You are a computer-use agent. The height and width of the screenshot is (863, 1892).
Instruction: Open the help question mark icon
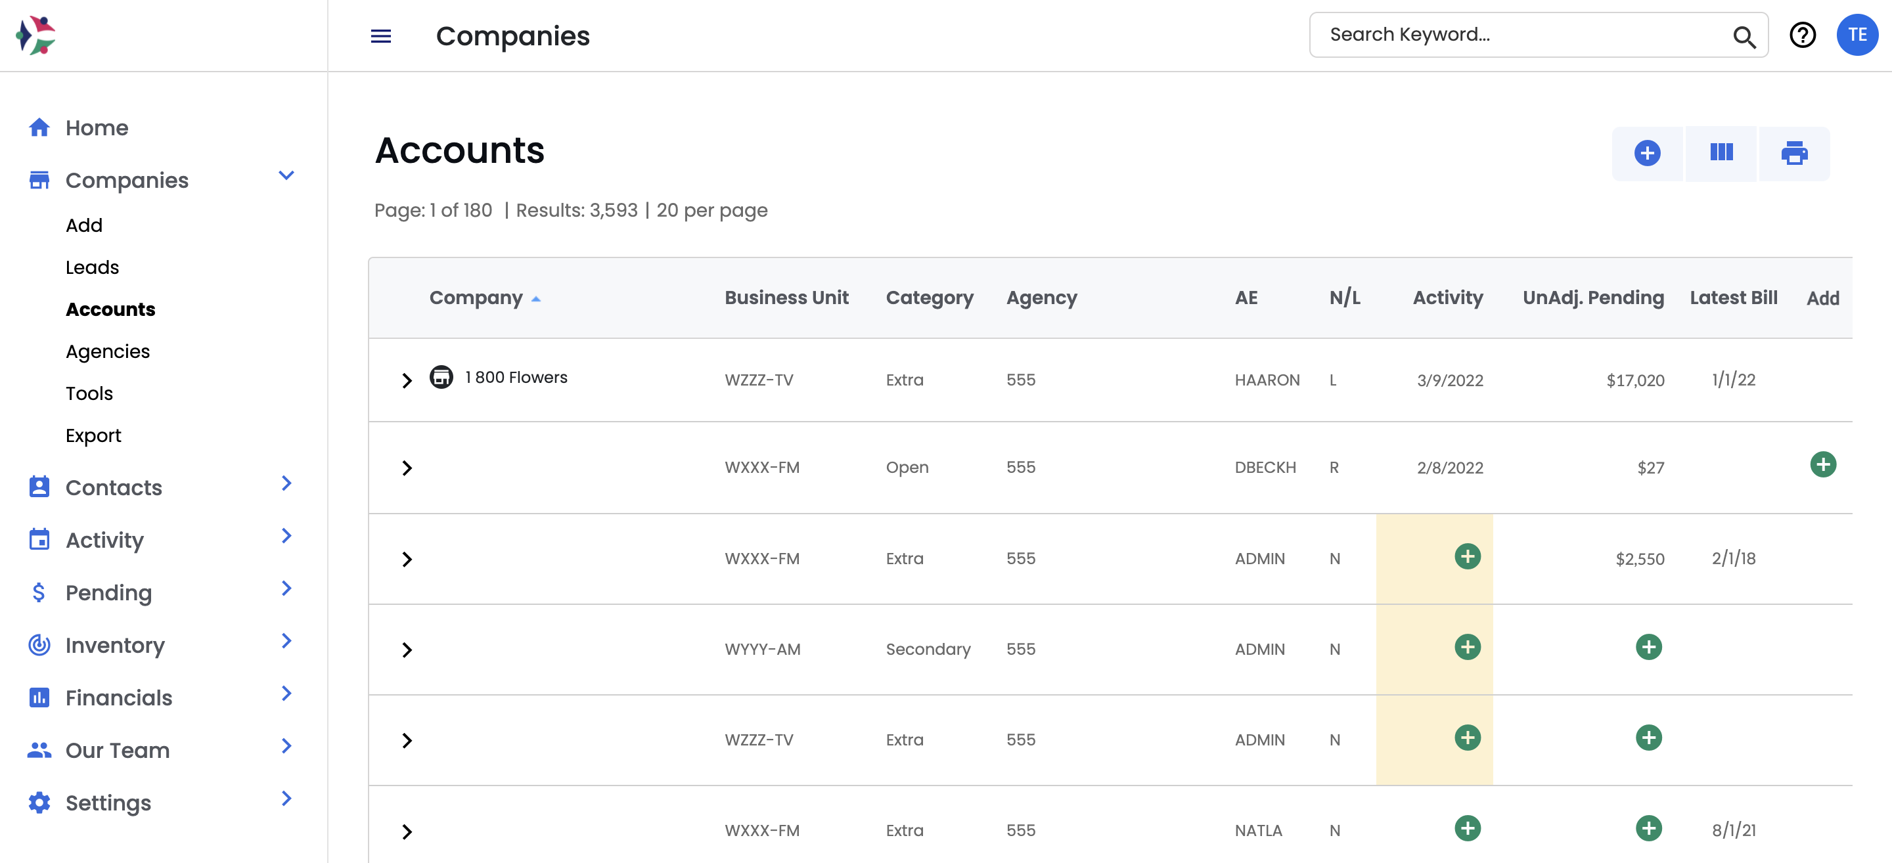[1801, 35]
